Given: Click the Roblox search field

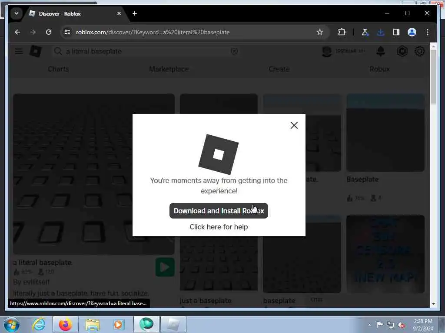Looking at the screenshot, I should [146, 51].
